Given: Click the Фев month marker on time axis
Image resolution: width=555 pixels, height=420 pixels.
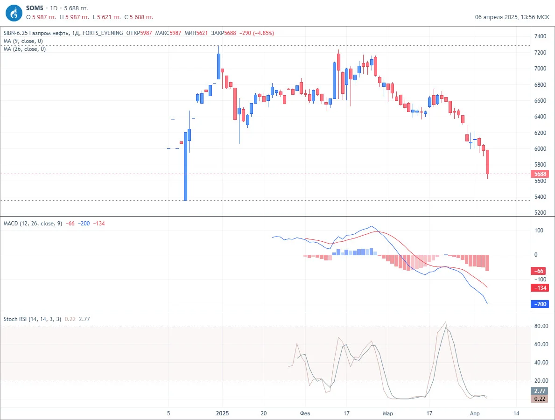Looking at the screenshot, I should pyautogui.click(x=305, y=413).
